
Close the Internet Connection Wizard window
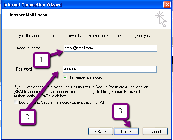[x=167, y=5]
